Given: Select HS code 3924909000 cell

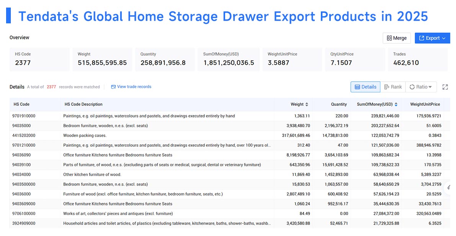Looking at the screenshot, I should coord(24,223).
